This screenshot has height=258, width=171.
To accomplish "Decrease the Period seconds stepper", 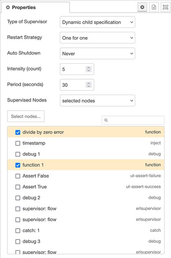I will (x=89, y=86).
